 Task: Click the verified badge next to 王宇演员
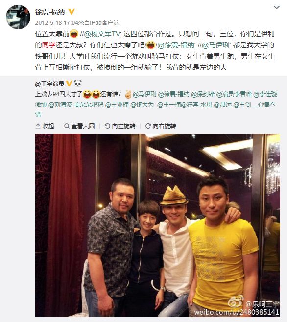(69, 84)
